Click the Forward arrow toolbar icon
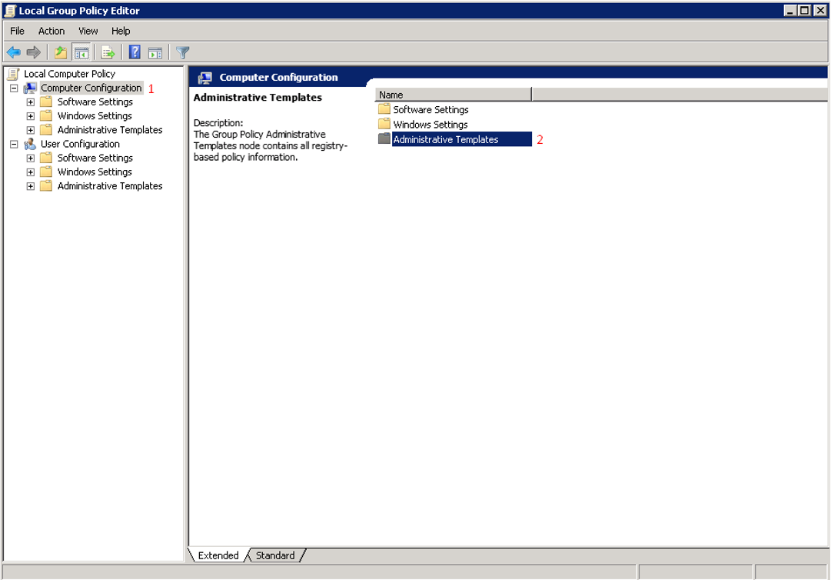 (x=33, y=52)
